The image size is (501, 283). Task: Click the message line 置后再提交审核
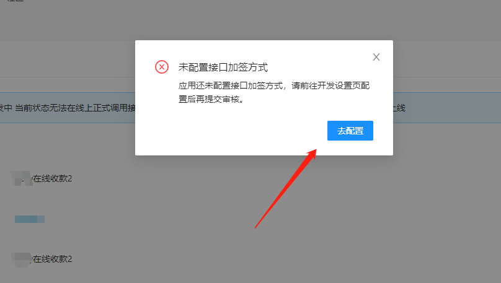point(211,99)
